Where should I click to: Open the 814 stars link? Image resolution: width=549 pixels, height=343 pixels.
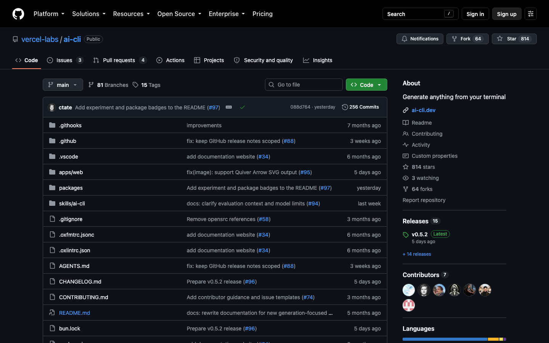pos(423,167)
